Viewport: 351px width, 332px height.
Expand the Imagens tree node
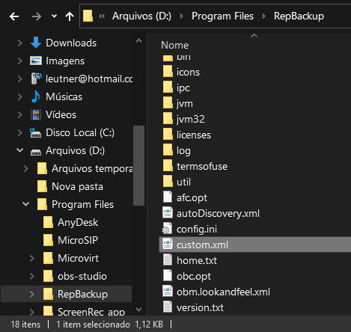(20, 61)
